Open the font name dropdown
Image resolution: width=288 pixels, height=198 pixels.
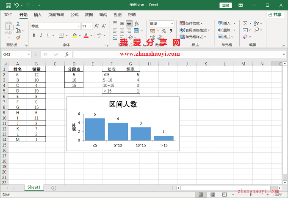coord(79,26)
